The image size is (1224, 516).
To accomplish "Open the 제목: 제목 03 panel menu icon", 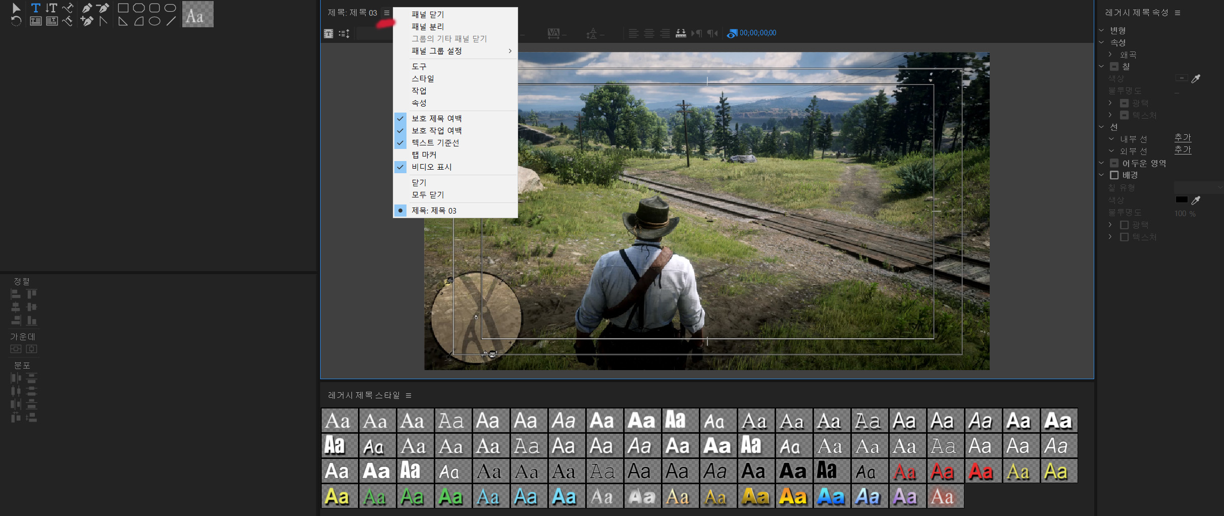I will pos(387,13).
